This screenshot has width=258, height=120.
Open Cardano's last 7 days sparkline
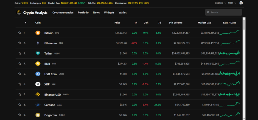coord(229,104)
